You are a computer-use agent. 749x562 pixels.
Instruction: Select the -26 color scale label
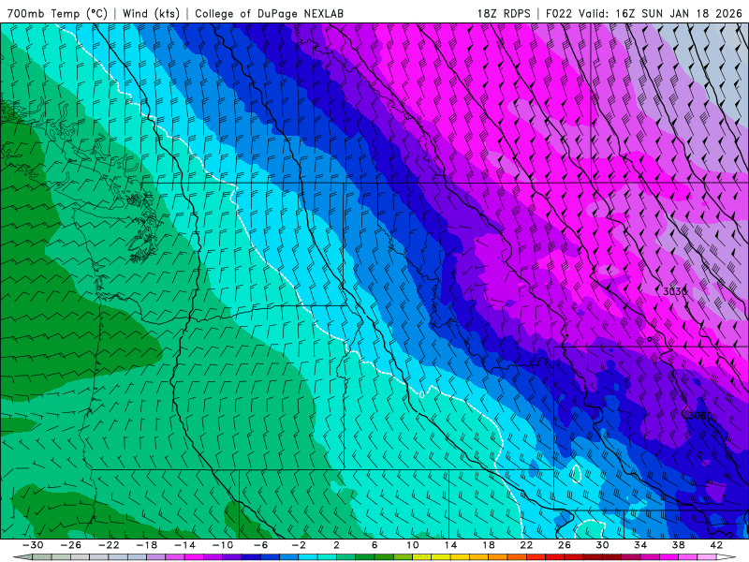point(71,545)
